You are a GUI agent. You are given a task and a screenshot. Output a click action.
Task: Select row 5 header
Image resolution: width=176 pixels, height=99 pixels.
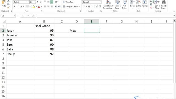pos(3,45)
